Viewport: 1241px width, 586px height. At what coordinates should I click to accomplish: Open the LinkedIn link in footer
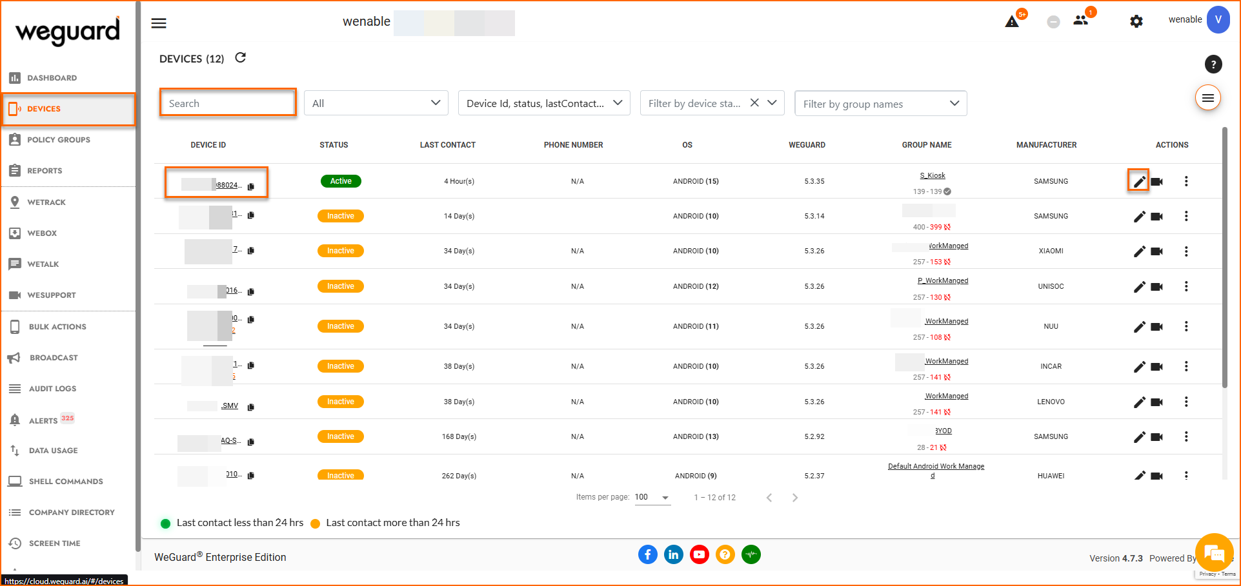pyautogui.click(x=674, y=554)
